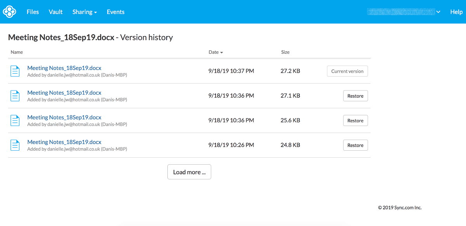Click the Version history page heading
The image size is (466, 226).
click(90, 38)
